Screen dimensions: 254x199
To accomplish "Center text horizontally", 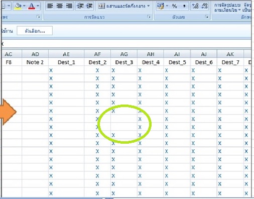I will [60, 6].
